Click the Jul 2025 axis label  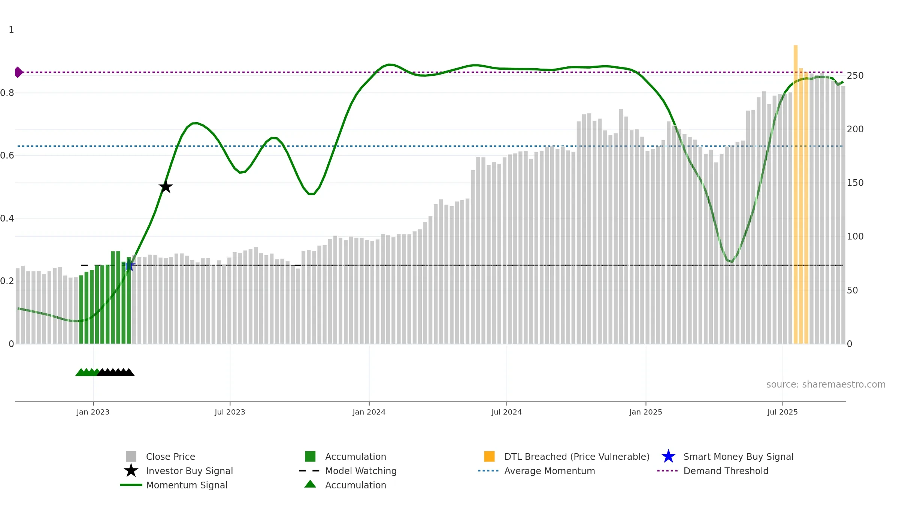point(783,412)
